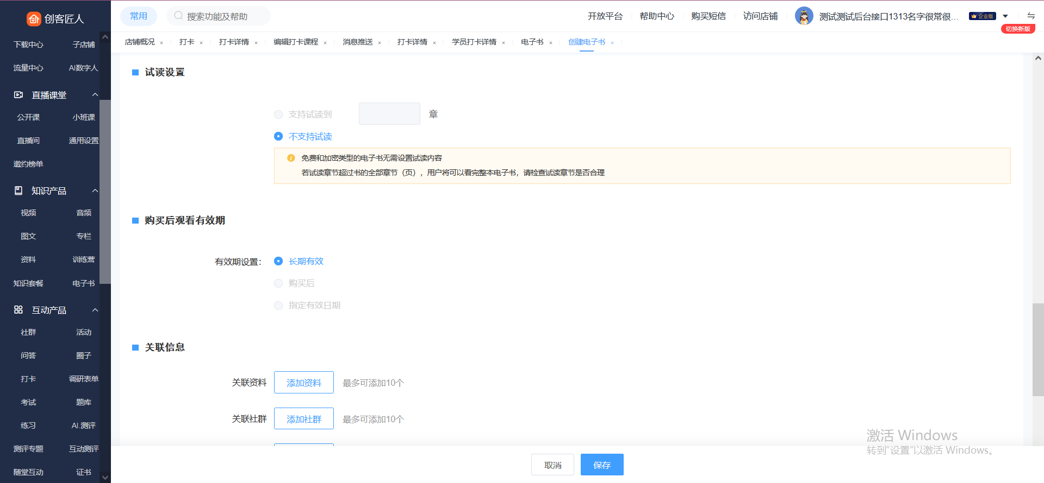
Task: Switch to the 打卡详情 tab
Action: [234, 42]
